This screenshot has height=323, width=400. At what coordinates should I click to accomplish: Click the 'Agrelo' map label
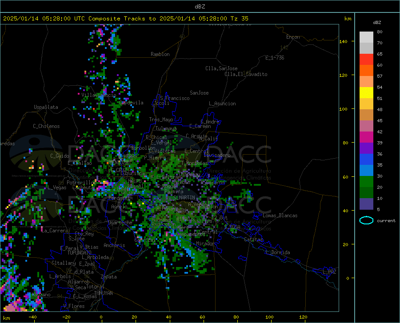click(119, 207)
